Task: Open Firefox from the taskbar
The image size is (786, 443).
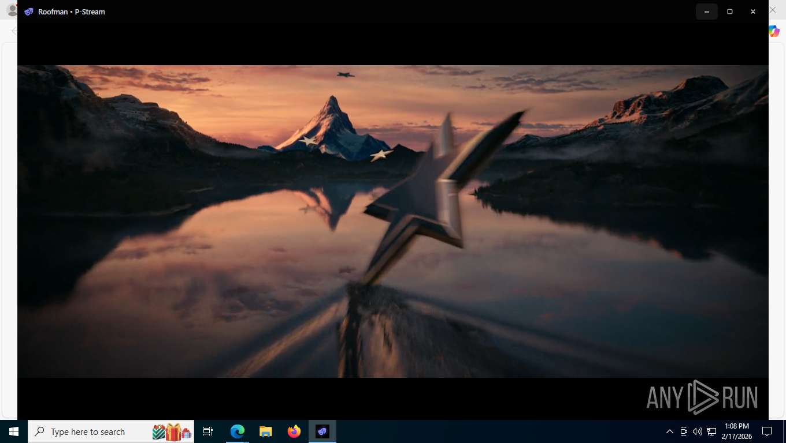Action: tap(294, 431)
